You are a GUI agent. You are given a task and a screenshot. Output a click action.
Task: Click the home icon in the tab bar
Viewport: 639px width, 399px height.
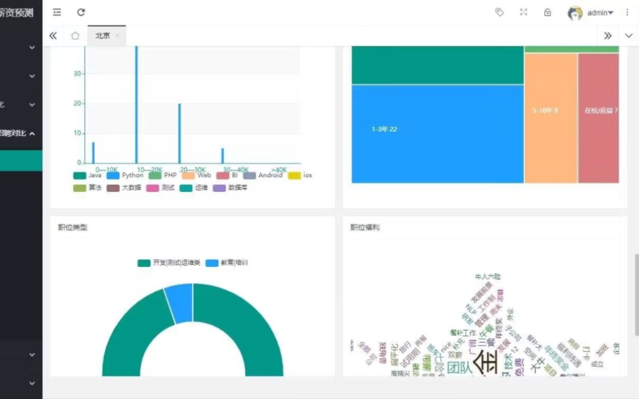[74, 35]
